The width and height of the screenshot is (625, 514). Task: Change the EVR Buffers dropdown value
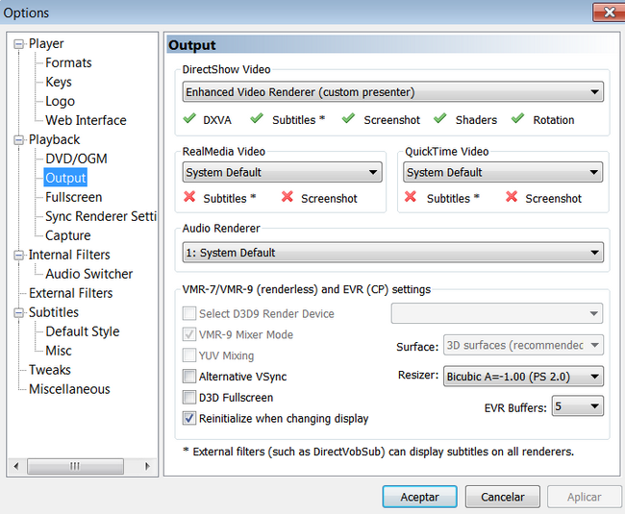coord(577,406)
